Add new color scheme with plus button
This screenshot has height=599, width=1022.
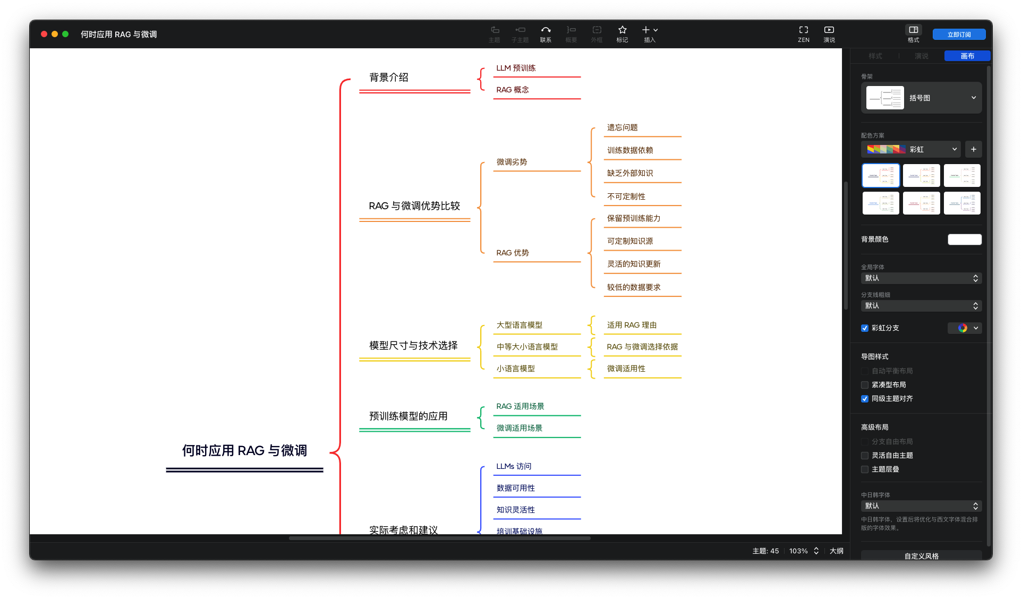(973, 149)
